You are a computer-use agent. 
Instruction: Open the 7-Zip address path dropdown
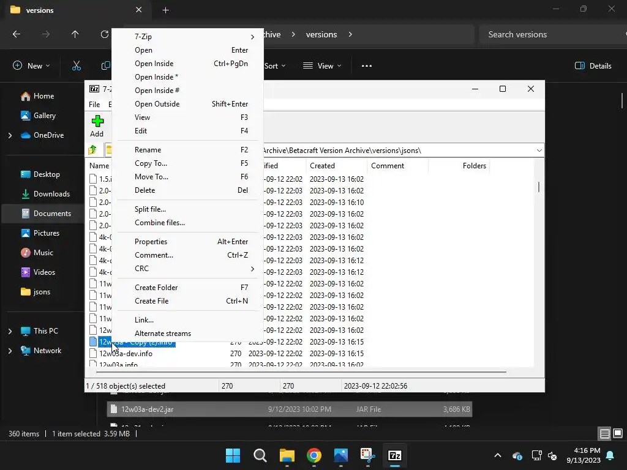point(539,151)
